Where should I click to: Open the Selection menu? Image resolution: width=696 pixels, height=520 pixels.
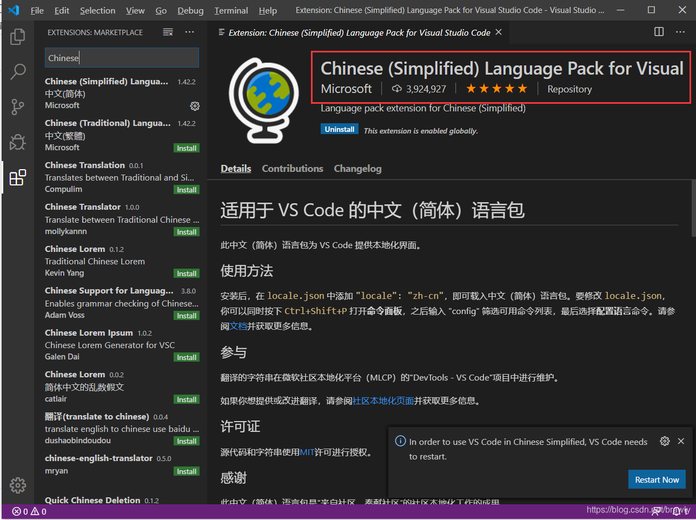coord(97,10)
